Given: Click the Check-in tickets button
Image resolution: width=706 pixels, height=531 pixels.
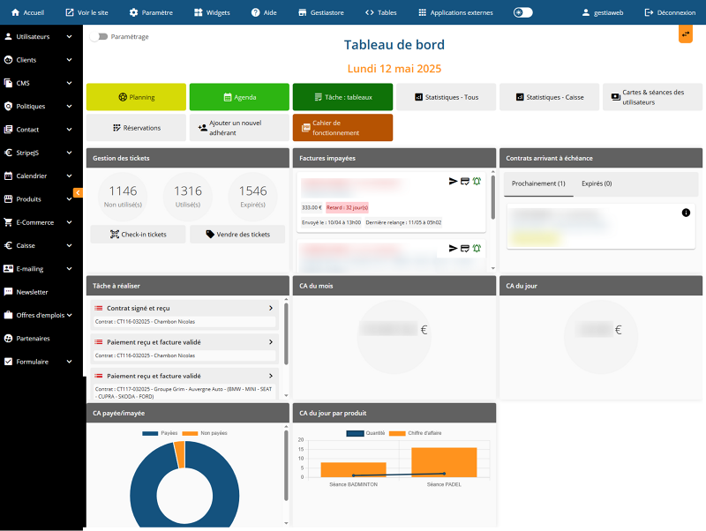Looking at the screenshot, I should (x=139, y=235).
